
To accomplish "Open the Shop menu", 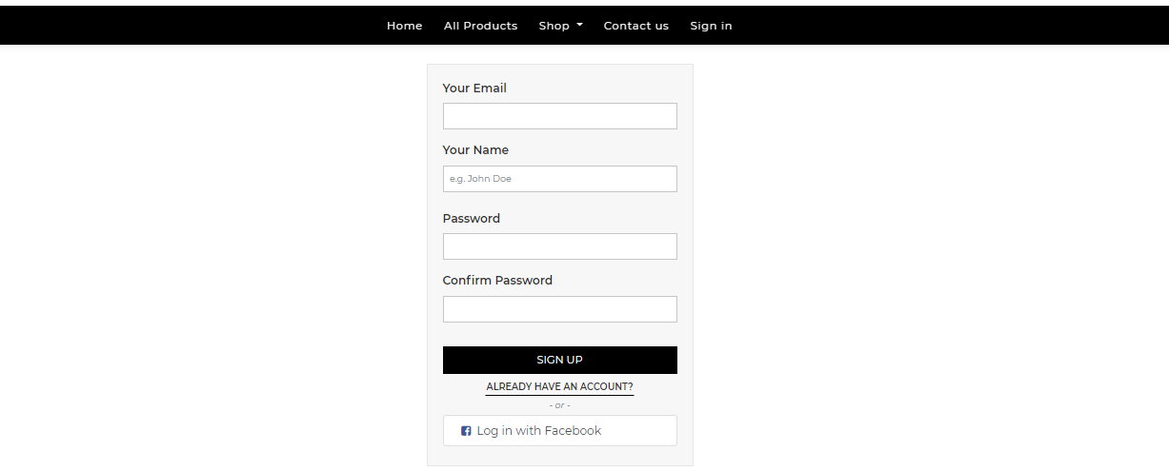I will (x=554, y=26).
